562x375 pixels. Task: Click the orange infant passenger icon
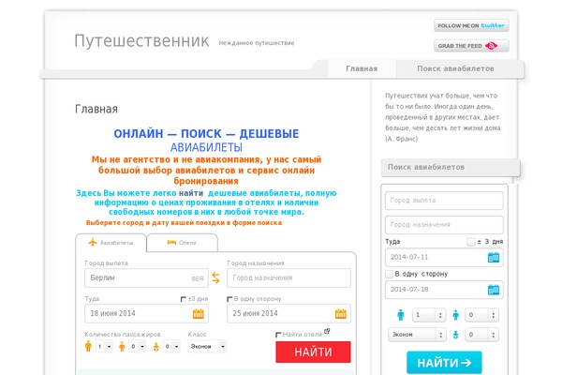pyautogui.click(x=155, y=347)
